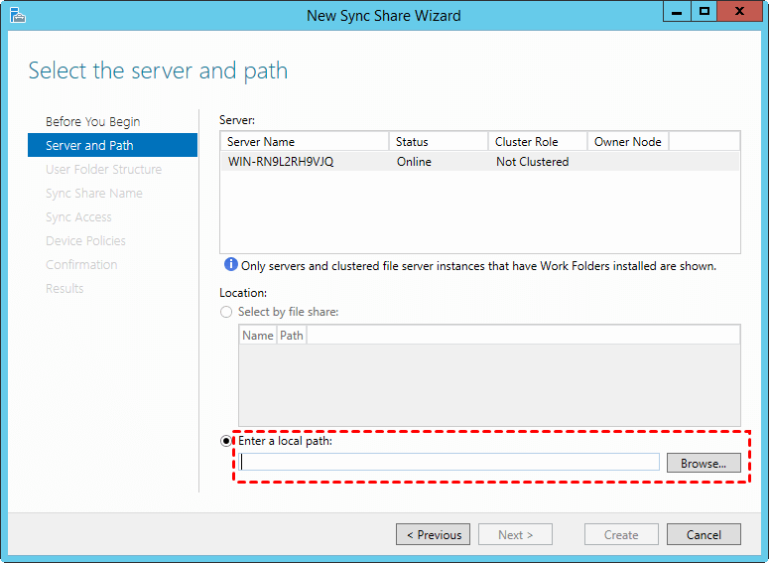
Task: Click the Path column in file share list
Action: pos(292,336)
